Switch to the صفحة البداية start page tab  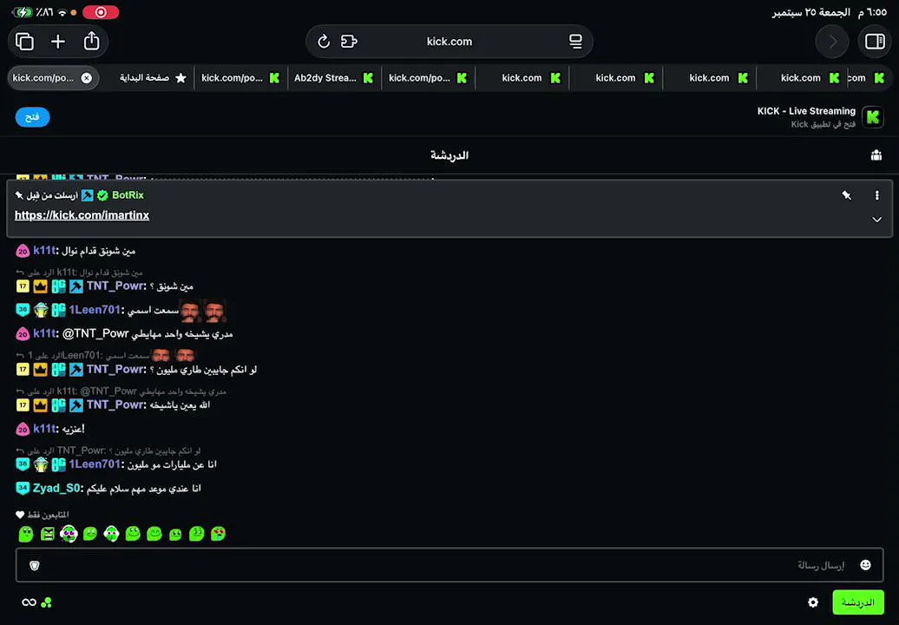153,78
